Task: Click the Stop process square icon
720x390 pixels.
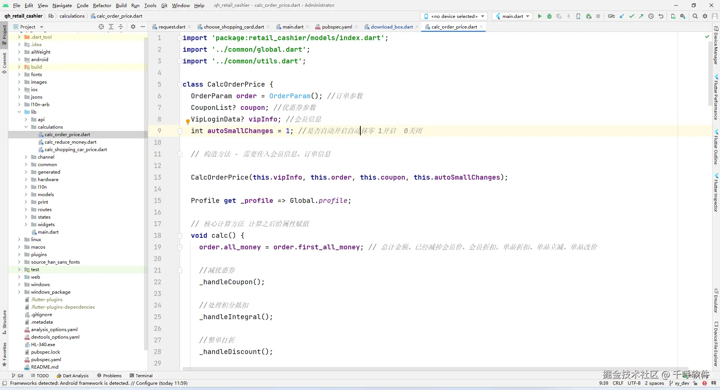Action: (598, 16)
